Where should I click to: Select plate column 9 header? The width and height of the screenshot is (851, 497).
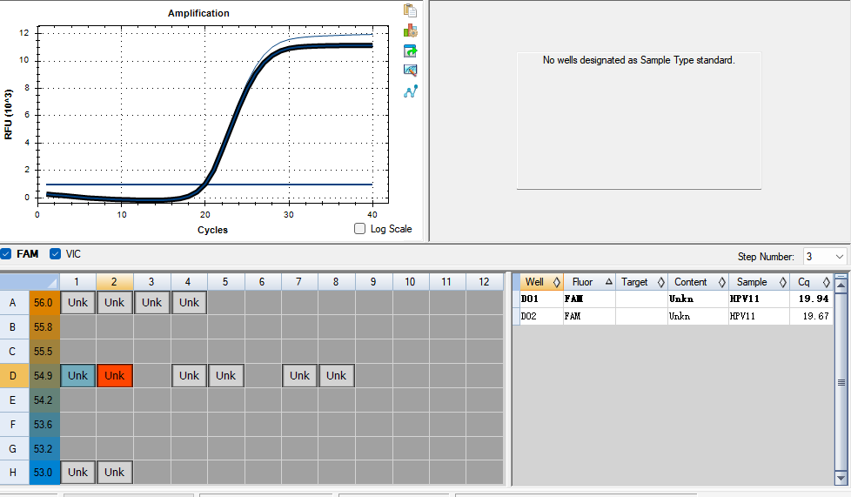click(373, 282)
